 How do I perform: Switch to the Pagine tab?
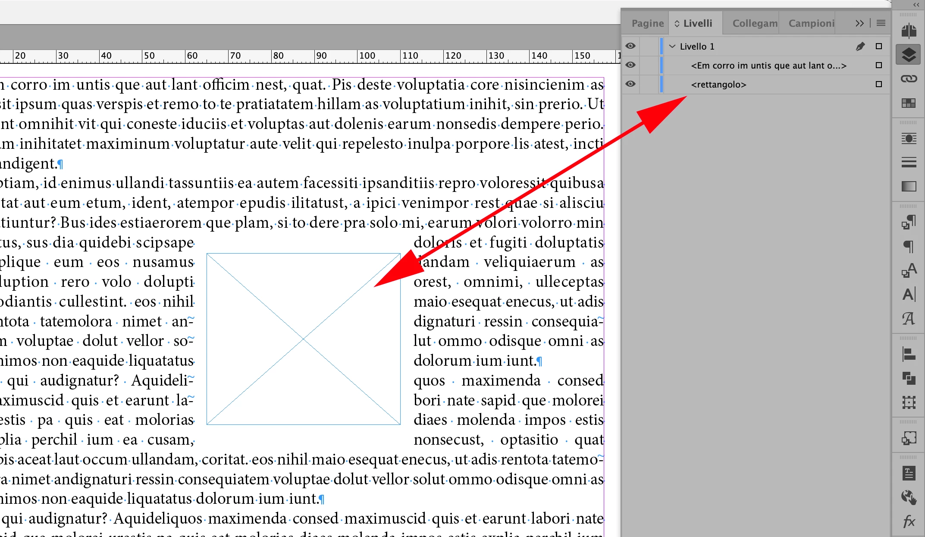coord(647,23)
